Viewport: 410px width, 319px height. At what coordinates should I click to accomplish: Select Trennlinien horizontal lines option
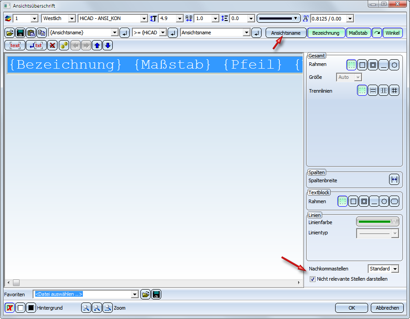pos(373,90)
